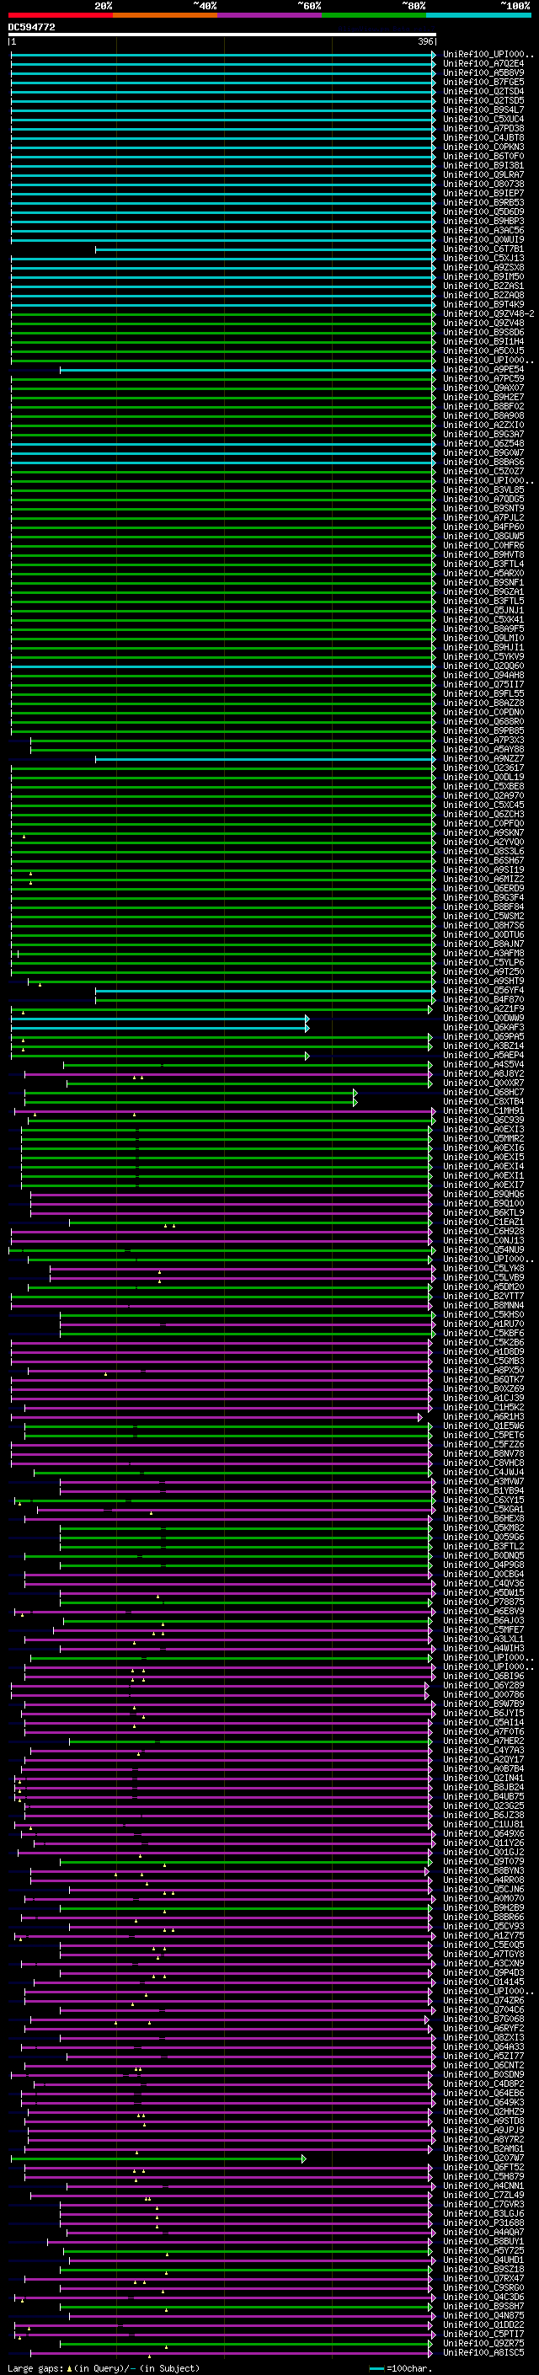Select label UniRef100_Q6C939
Screen dimensions: 539x2375
point(483,1121)
